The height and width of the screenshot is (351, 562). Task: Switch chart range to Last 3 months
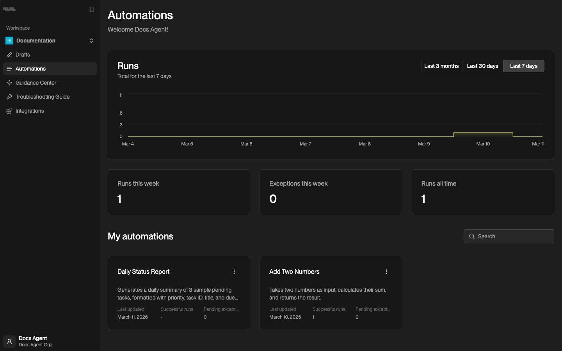point(441,66)
